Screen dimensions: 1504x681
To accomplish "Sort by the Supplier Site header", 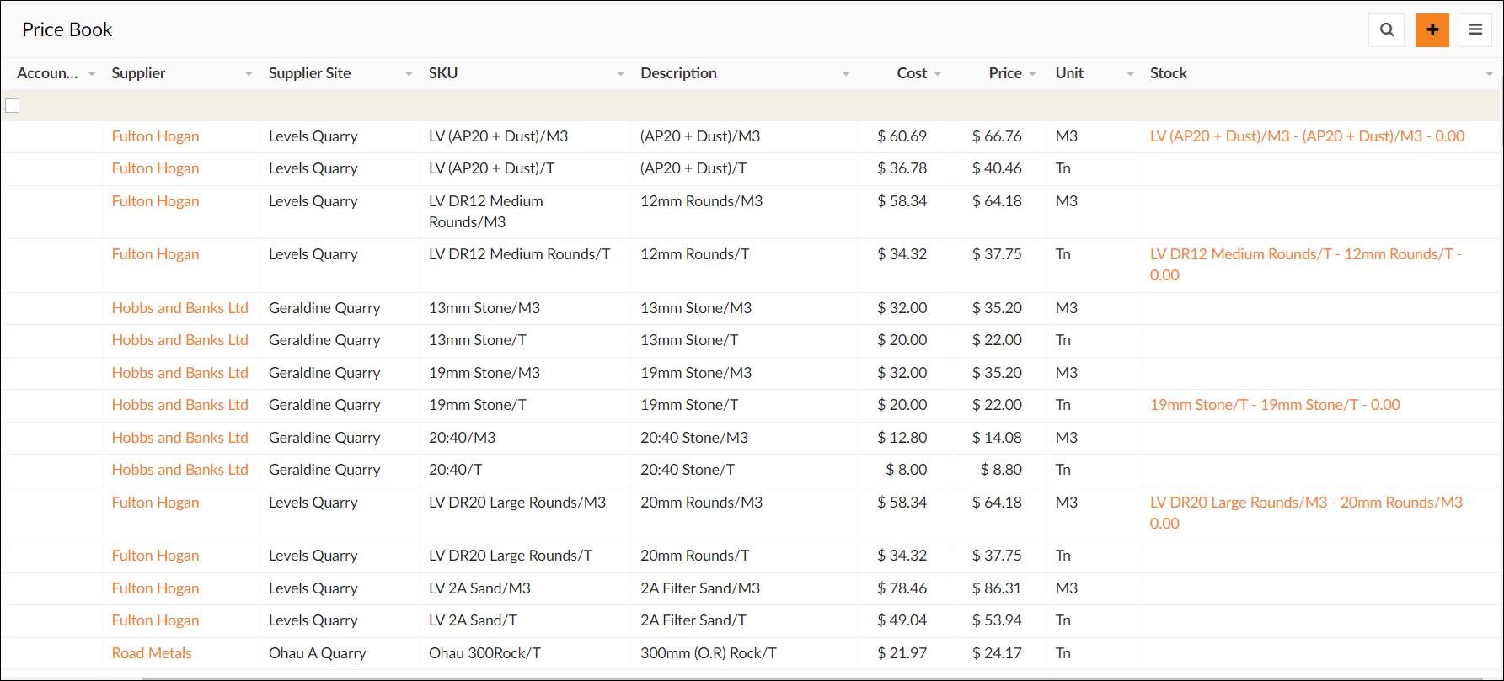I will (309, 73).
